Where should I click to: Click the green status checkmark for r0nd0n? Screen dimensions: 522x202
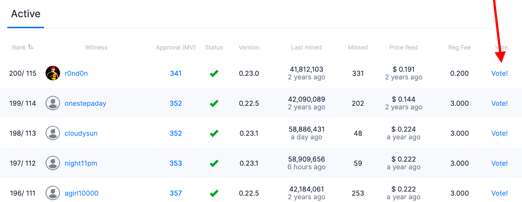[214, 74]
